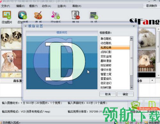Click the 歌词制作 button

(x=152, y=6)
